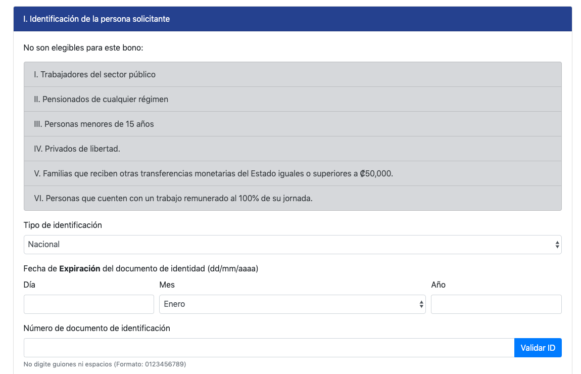Click the Día input field
The image size is (581, 374).
pos(88,304)
